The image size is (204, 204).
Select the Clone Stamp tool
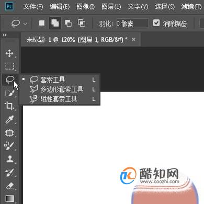click(x=10, y=159)
